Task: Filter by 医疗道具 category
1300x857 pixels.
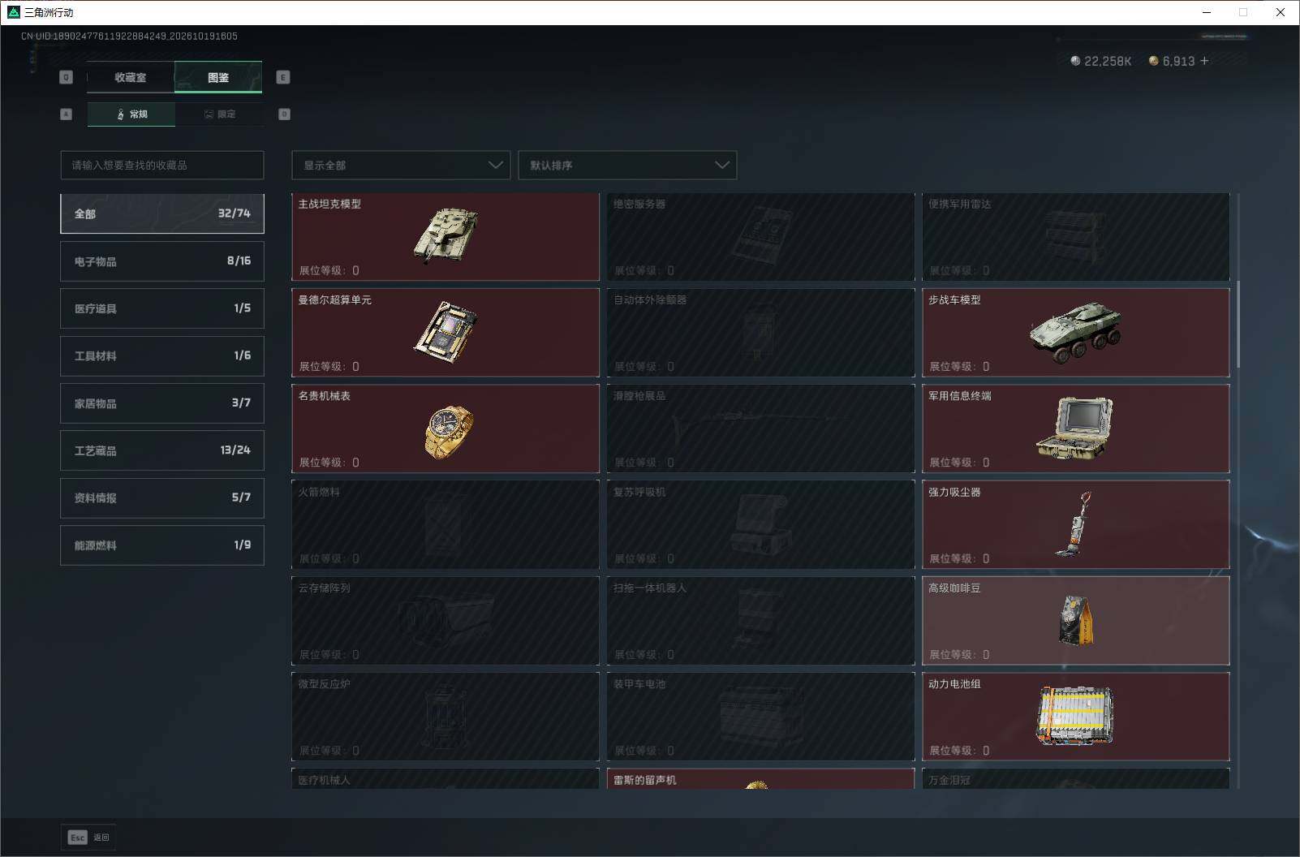Action: (x=162, y=308)
